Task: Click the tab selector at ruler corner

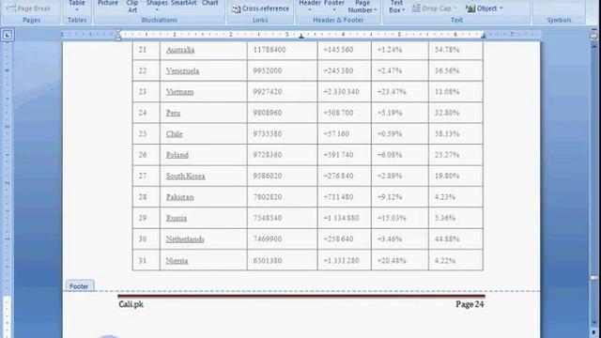Action: pos(8,36)
